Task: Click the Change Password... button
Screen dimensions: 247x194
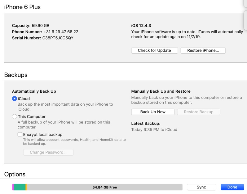Action: click(48, 152)
